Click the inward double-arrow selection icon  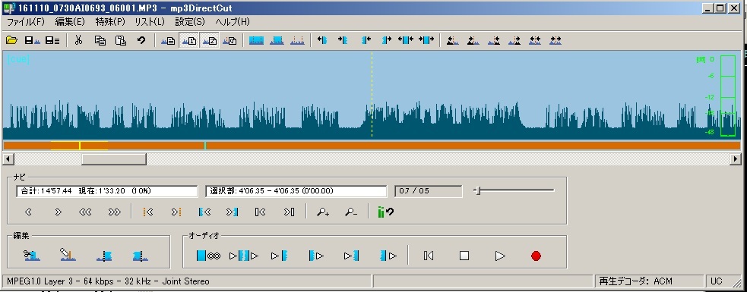coord(426,40)
